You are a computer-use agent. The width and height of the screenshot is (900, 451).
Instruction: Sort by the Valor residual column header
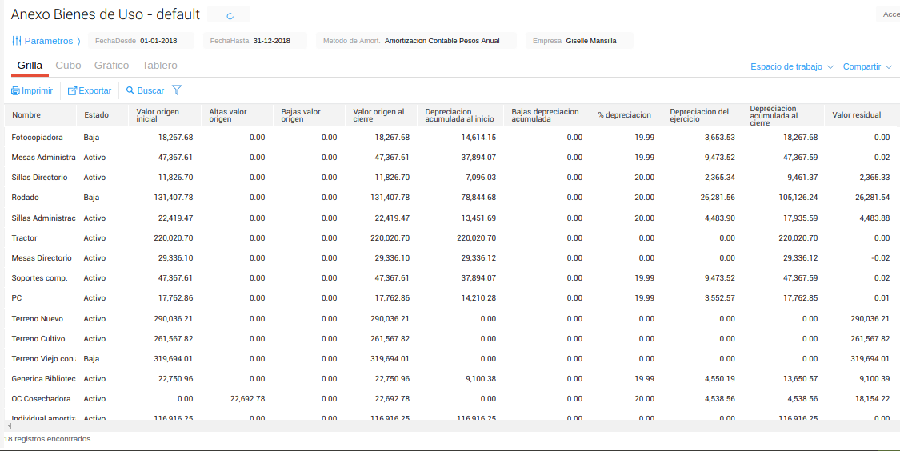tap(856, 115)
